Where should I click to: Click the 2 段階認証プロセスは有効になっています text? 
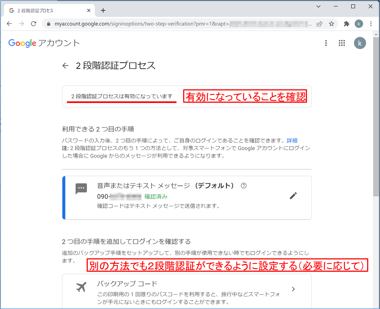click(122, 96)
